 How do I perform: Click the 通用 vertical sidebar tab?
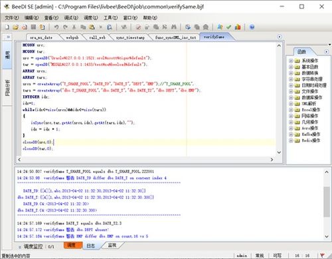coord(7,55)
